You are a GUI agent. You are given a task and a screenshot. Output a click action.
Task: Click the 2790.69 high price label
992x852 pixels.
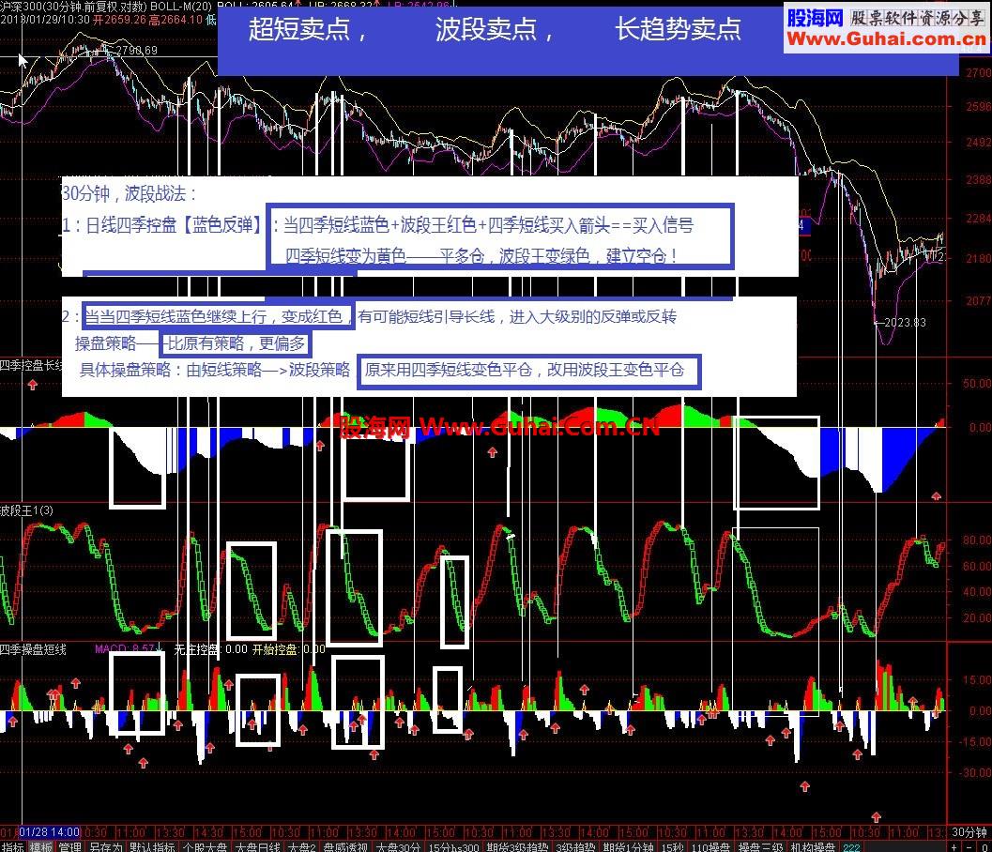[136, 50]
